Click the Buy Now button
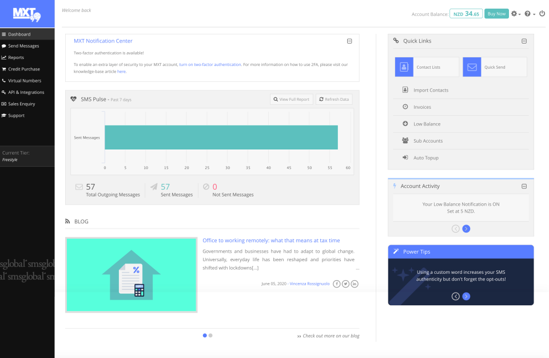This screenshot has height=358, width=549. point(496,13)
